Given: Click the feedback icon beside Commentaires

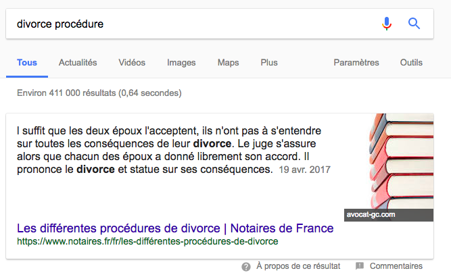Looking at the screenshot, I should [360, 266].
